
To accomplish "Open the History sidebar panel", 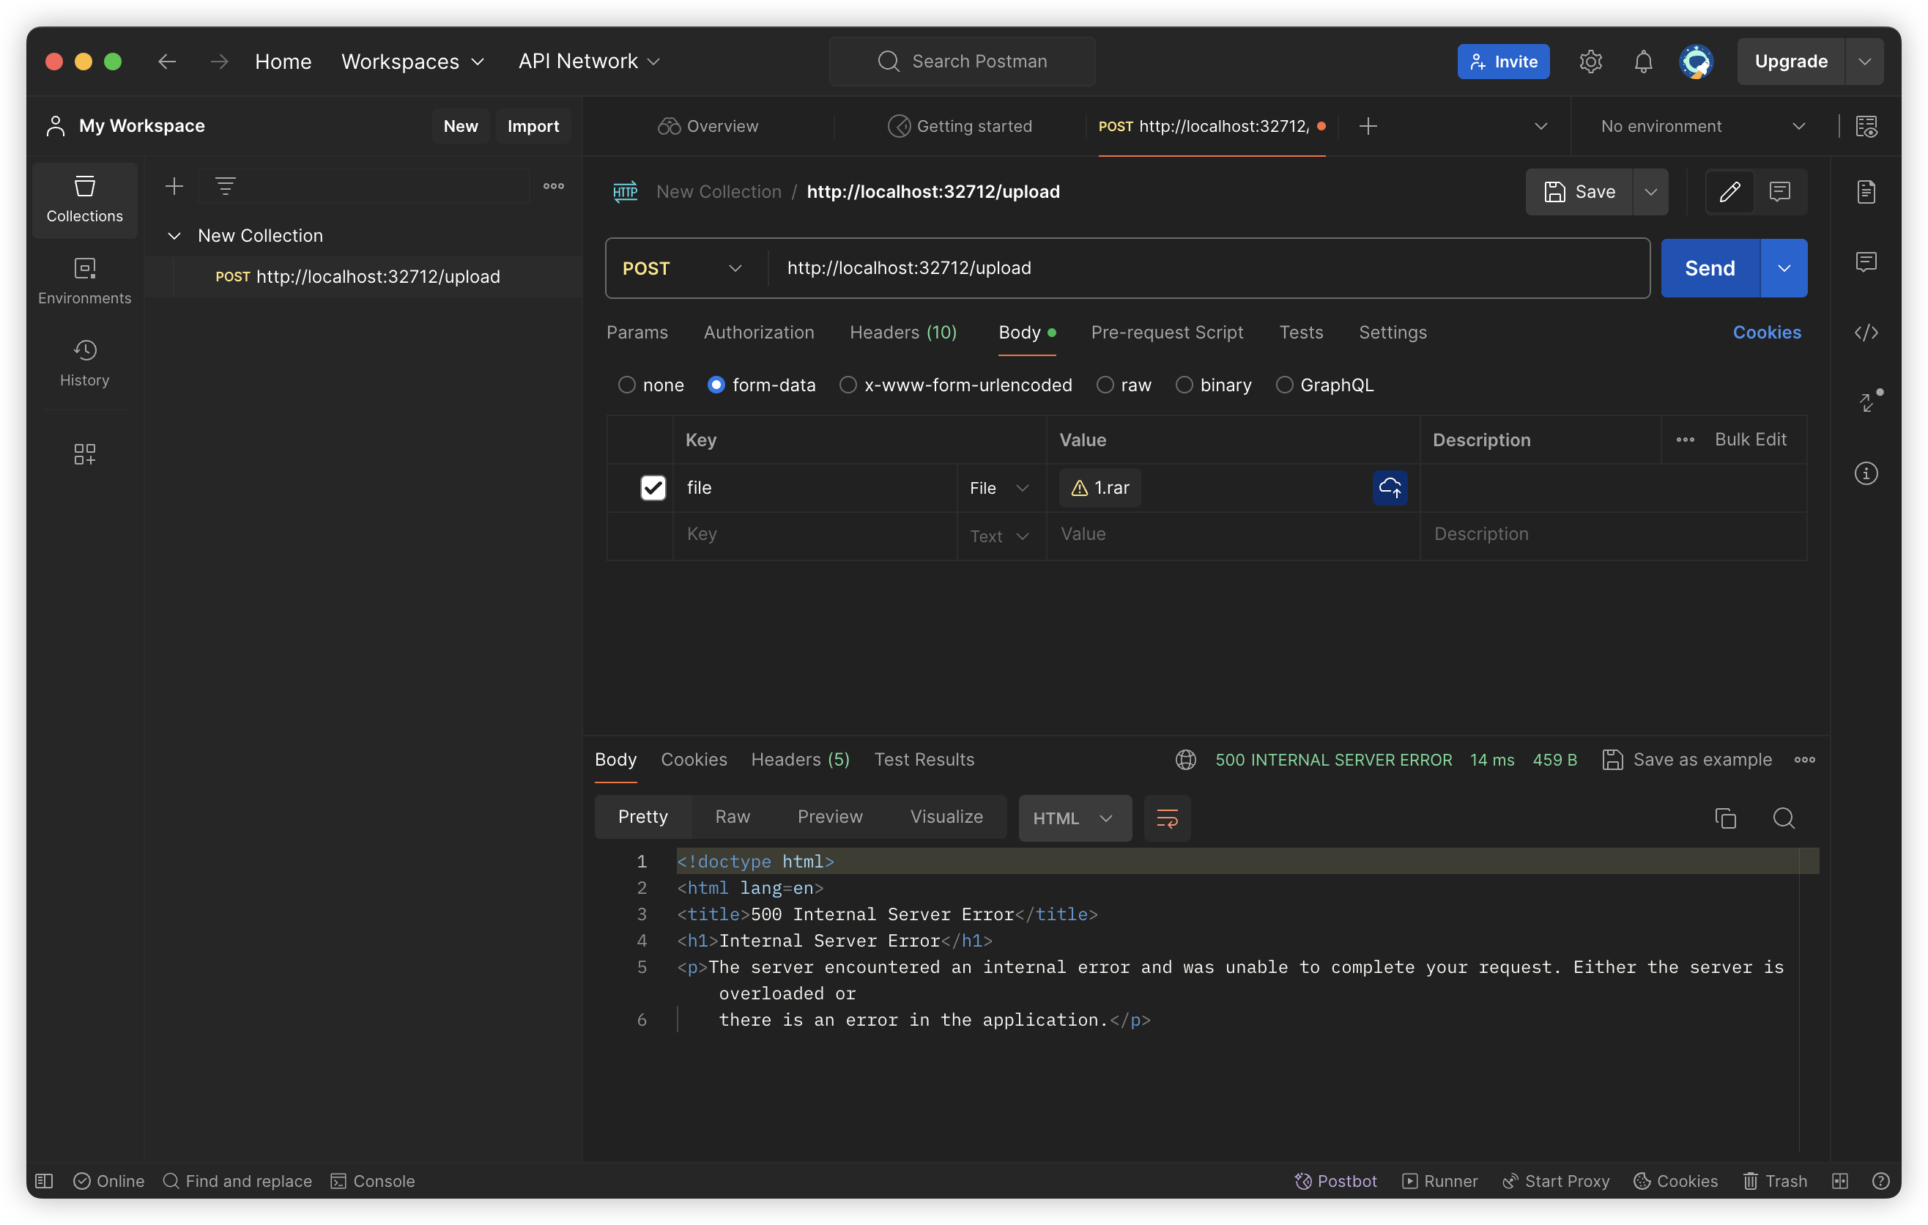I will [x=85, y=363].
